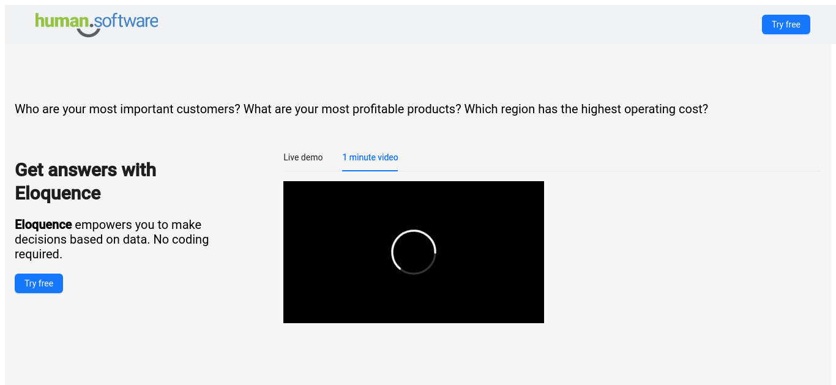Click the 'Eloquence empowers you' paragraph
Viewport: 836px width, 385px height.
coord(112,239)
